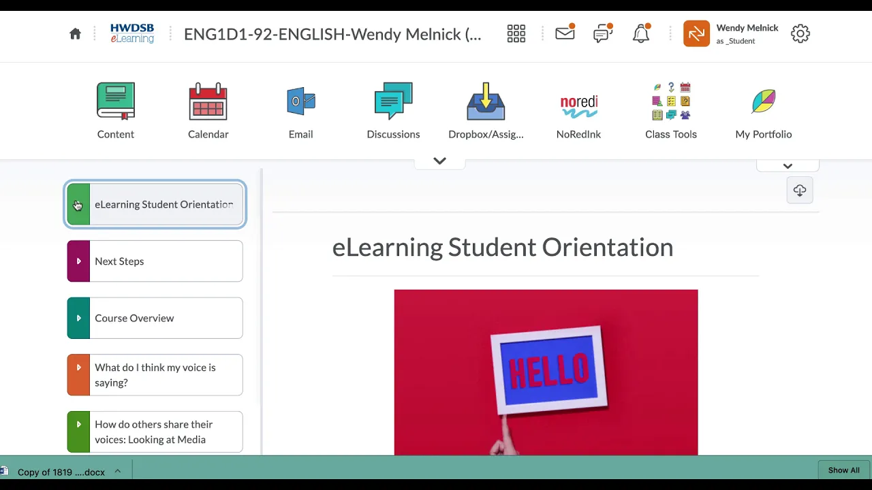Image resolution: width=872 pixels, height=490 pixels.
Task: Click the Discussions label in navbar
Action: click(393, 134)
